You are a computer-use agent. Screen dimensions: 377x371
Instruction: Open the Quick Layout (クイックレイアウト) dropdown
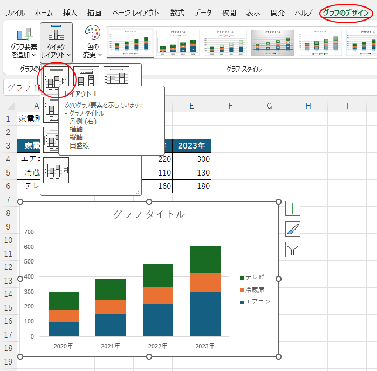click(56, 42)
